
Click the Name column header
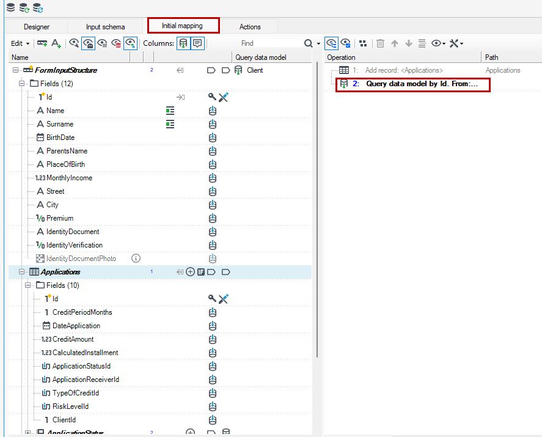(69, 57)
